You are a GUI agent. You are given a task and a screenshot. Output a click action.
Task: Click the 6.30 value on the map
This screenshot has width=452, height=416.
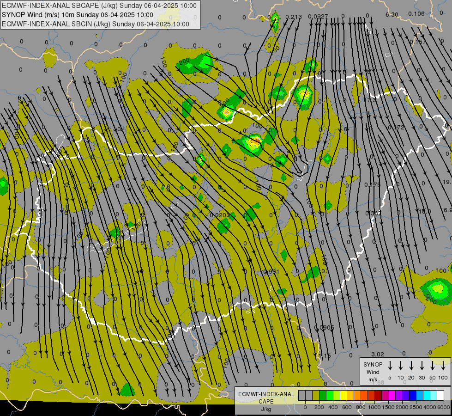[x=392, y=14]
